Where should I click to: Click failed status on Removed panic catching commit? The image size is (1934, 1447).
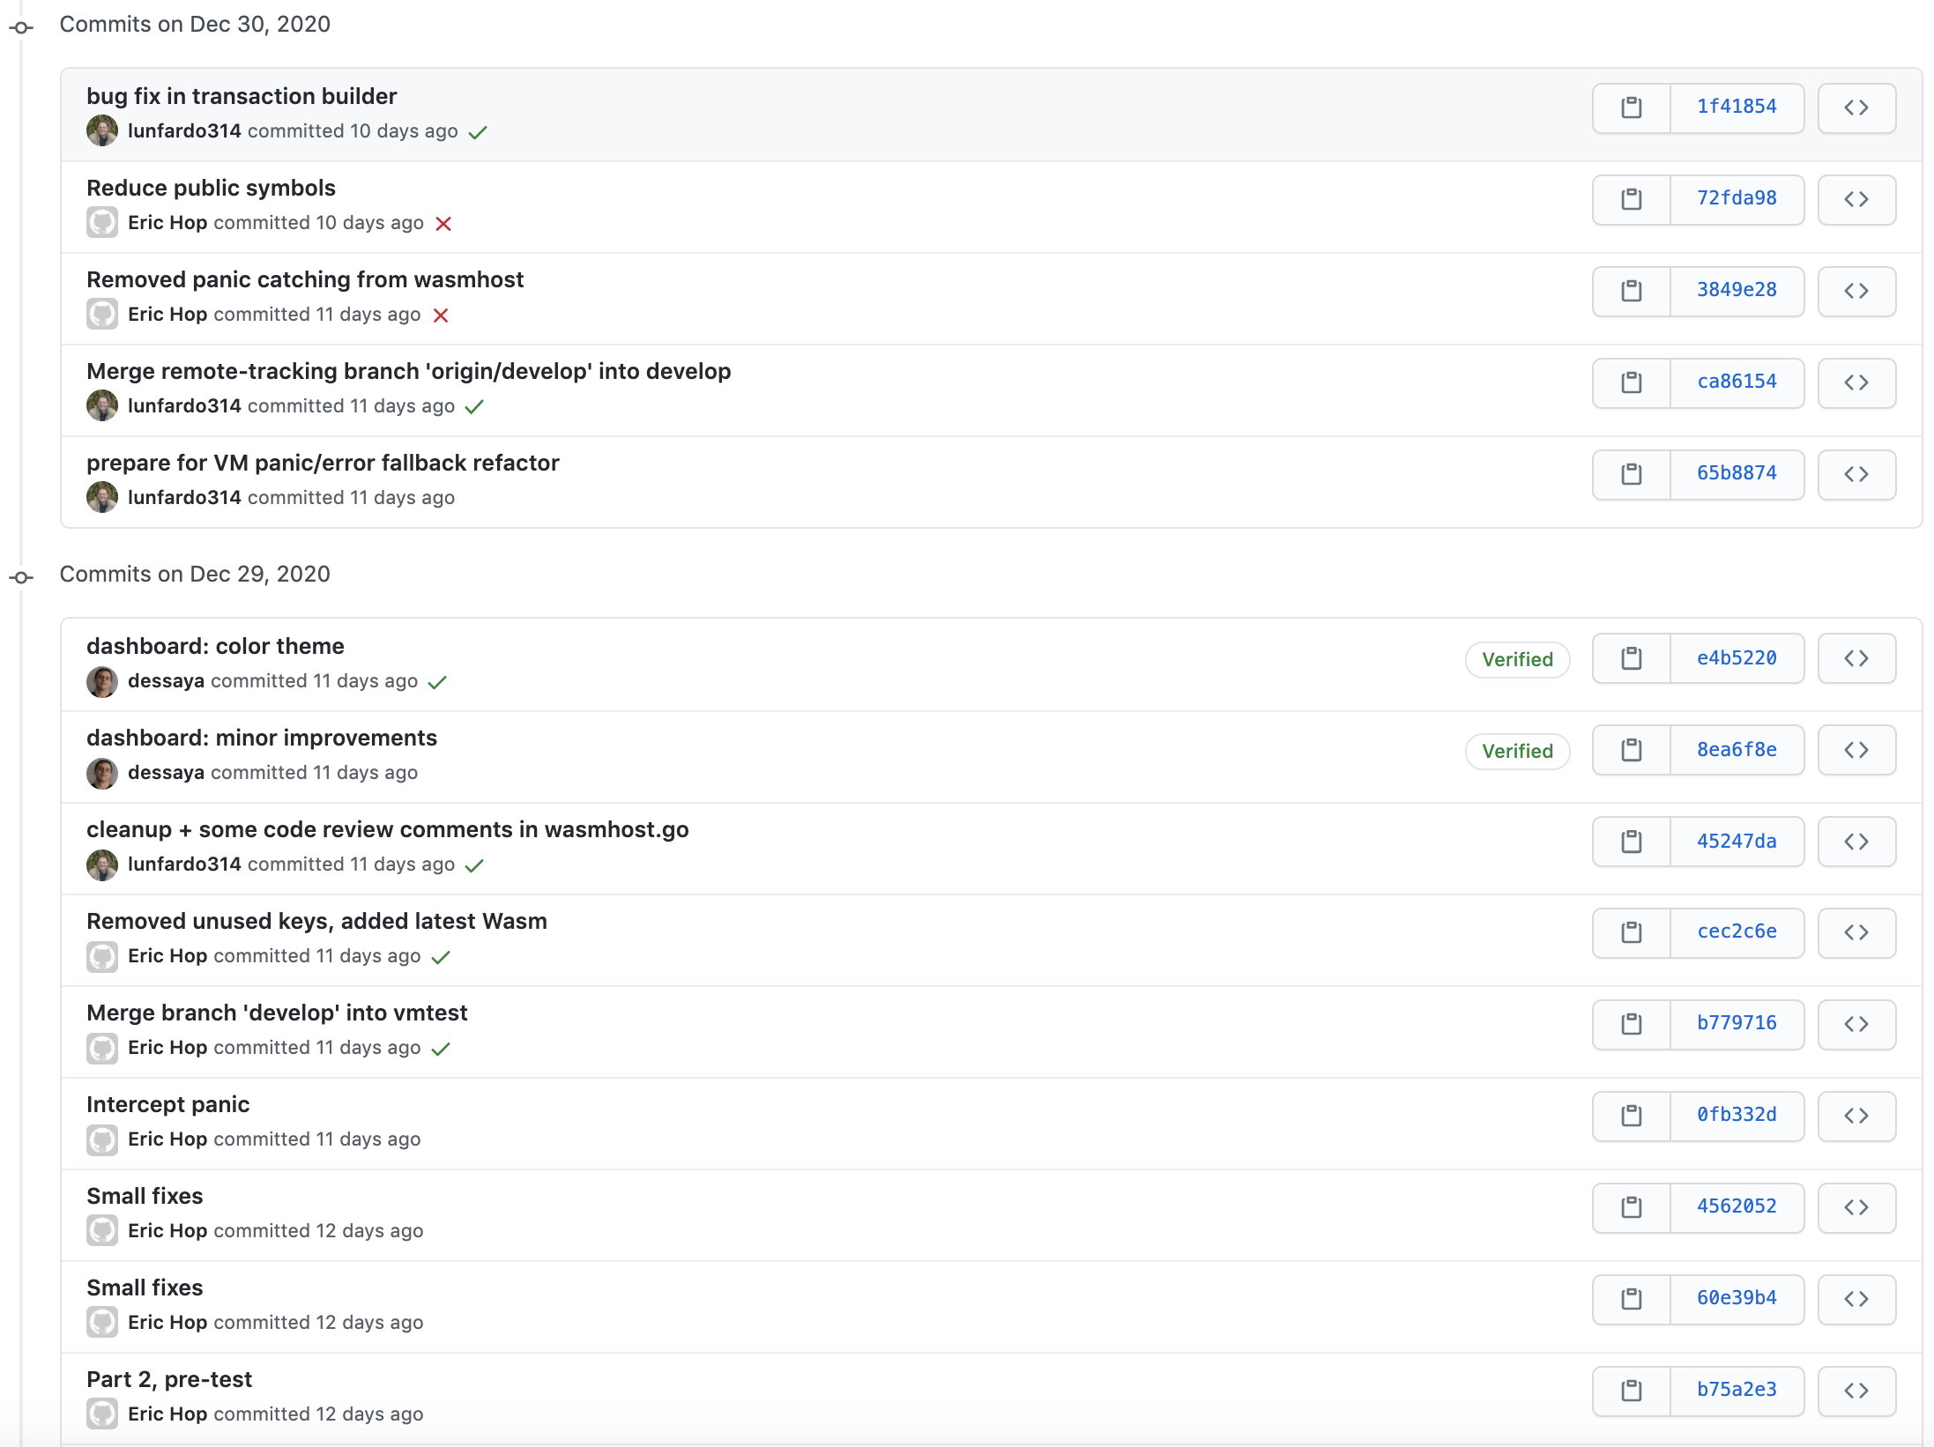click(x=441, y=315)
